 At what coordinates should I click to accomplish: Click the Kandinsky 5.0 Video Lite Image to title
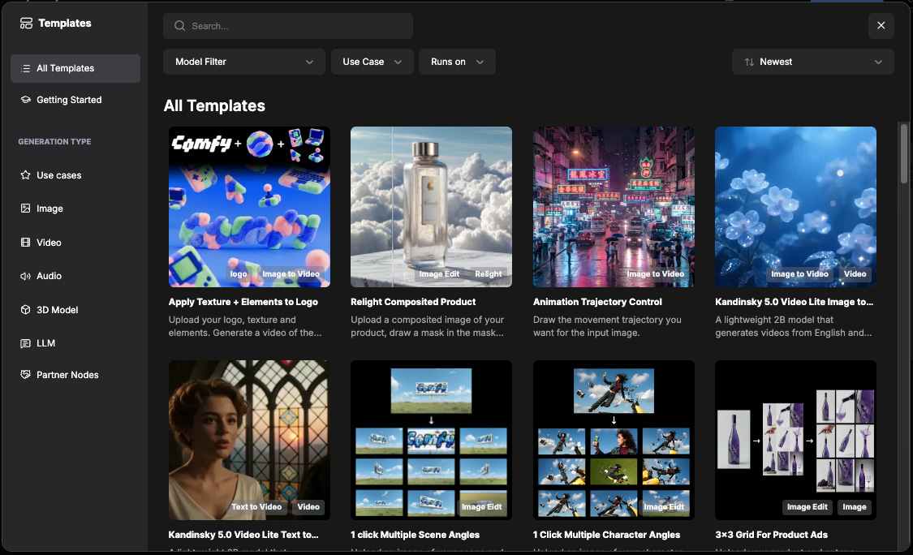tap(795, 302)
